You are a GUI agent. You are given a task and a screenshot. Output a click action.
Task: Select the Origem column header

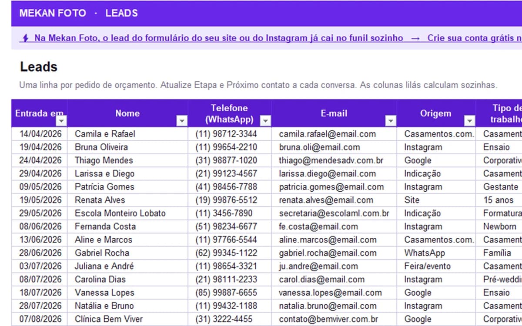point(436,113)
